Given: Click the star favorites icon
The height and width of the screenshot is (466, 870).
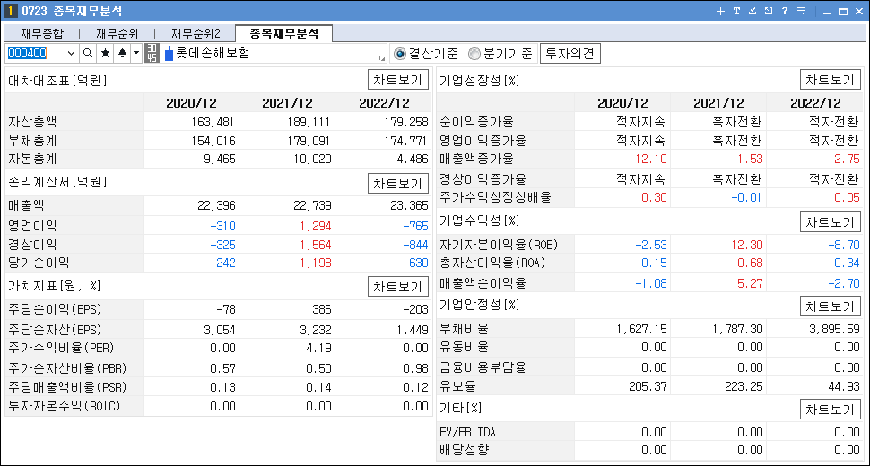Looking at the screenshot, I should tap(105, 53).
